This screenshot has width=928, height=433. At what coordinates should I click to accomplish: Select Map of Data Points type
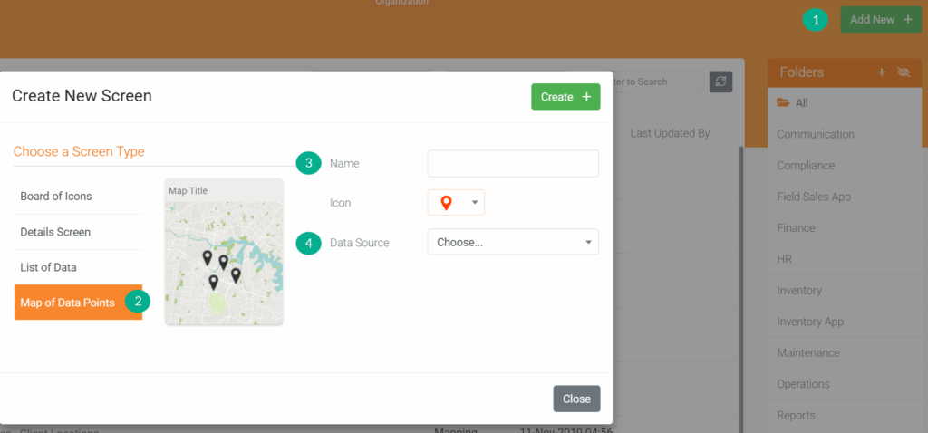click(78, 303)
